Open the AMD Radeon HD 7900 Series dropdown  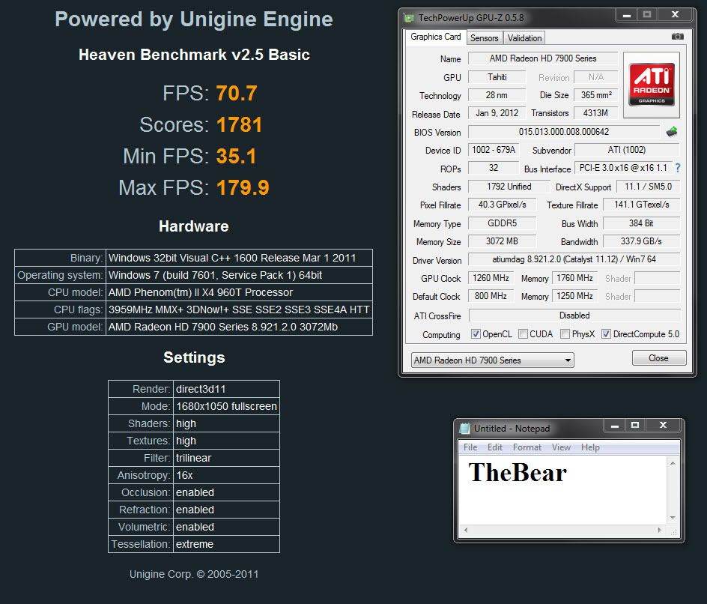492,360
